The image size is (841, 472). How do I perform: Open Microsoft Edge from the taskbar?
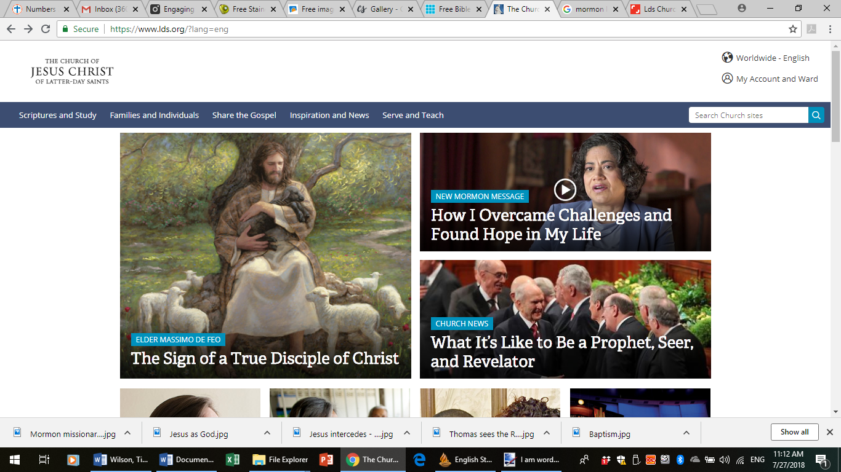coord(420,459)
